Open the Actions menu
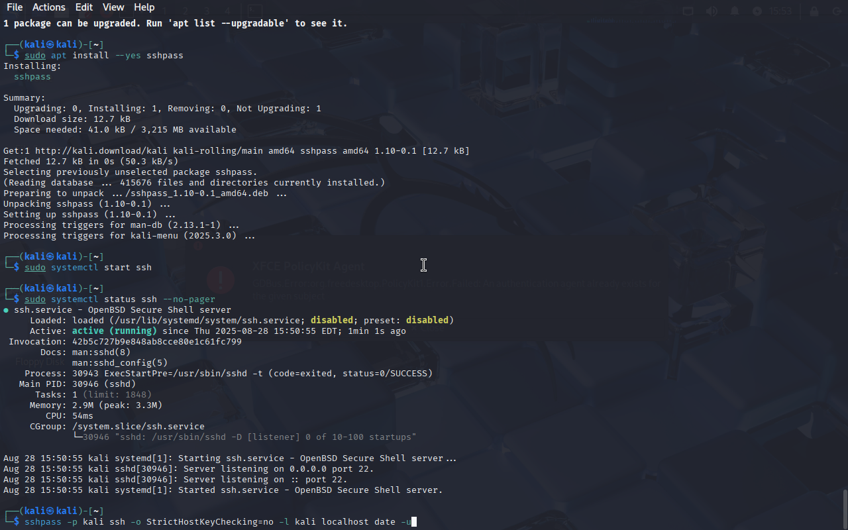The width and height of the screenshot is (848, 530). pyautogui.click(x=49, y=7)
